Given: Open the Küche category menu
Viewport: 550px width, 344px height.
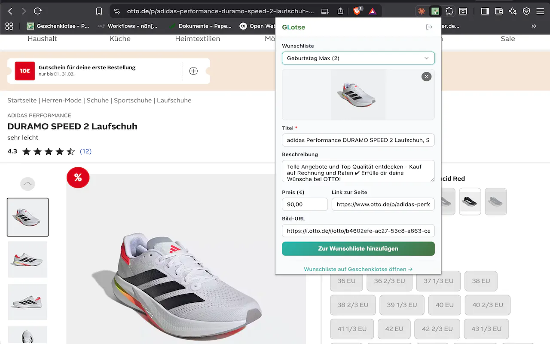Looking at the screenshot, I should (120, 39).
